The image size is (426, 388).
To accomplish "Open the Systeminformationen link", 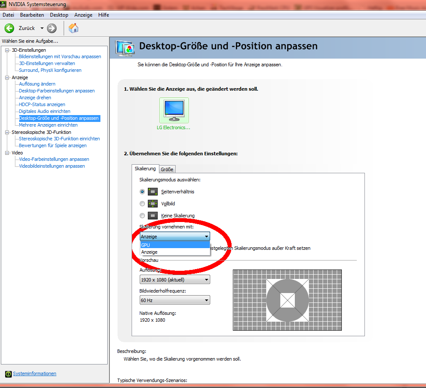I will tap(35, 373).
